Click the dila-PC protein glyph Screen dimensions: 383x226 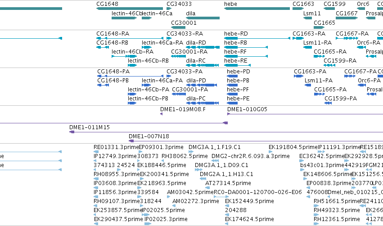(x=203, y=103)
